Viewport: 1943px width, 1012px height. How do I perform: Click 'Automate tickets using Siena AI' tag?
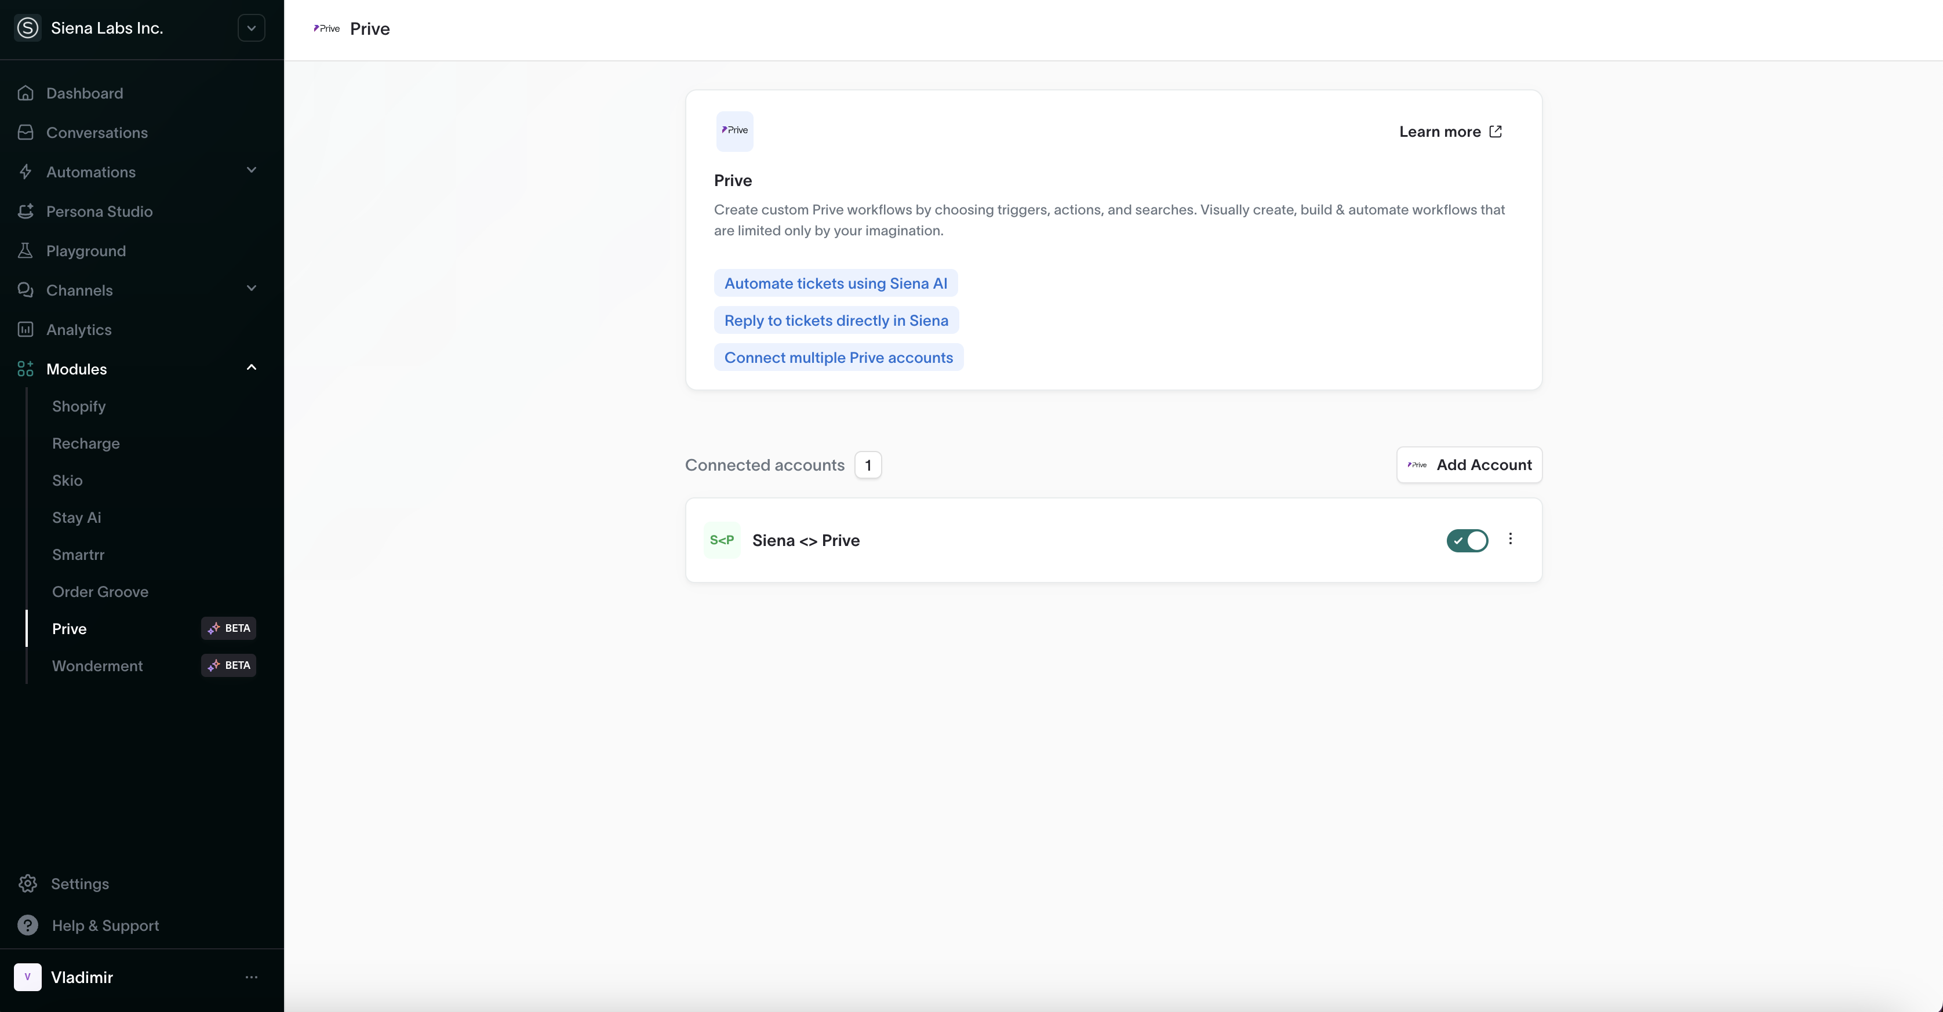836,283
